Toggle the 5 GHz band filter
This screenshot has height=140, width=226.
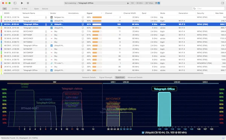coord(24,9)
